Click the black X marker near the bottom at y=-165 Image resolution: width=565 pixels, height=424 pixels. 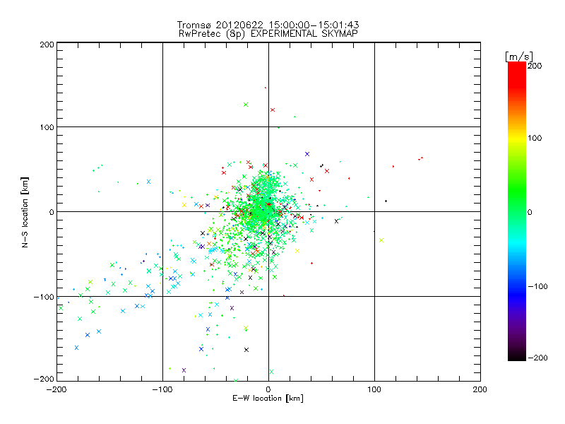tap(246, 350)
